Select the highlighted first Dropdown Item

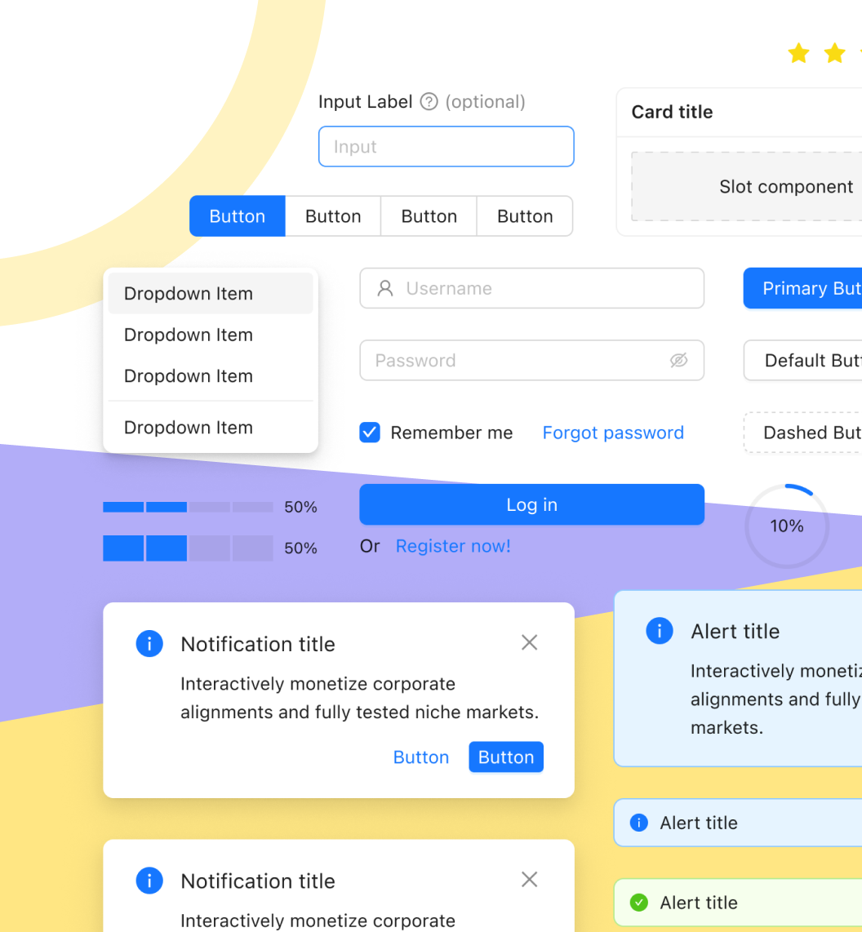pos(189,294)
